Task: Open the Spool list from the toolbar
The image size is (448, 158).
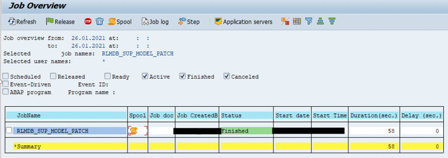Action: 120,22
